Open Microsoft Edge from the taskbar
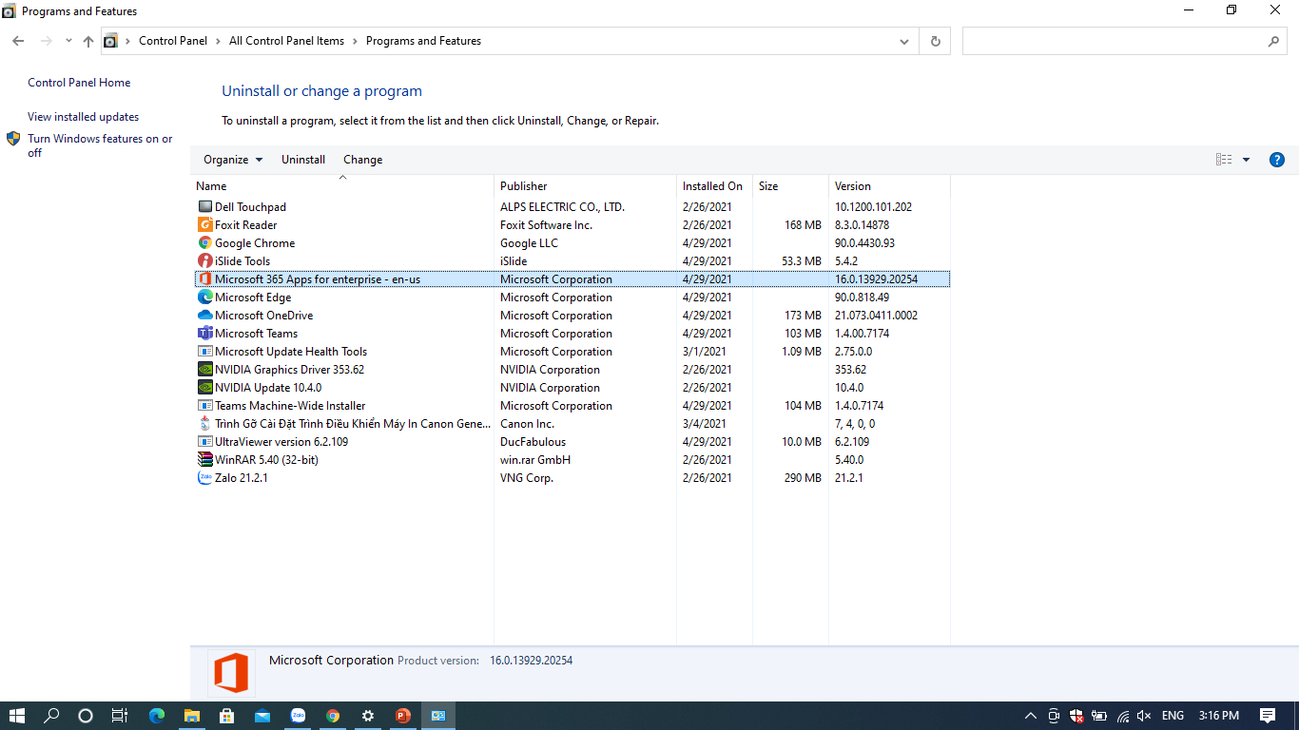This screenshot has height=730, width=1299. [157, 716]
